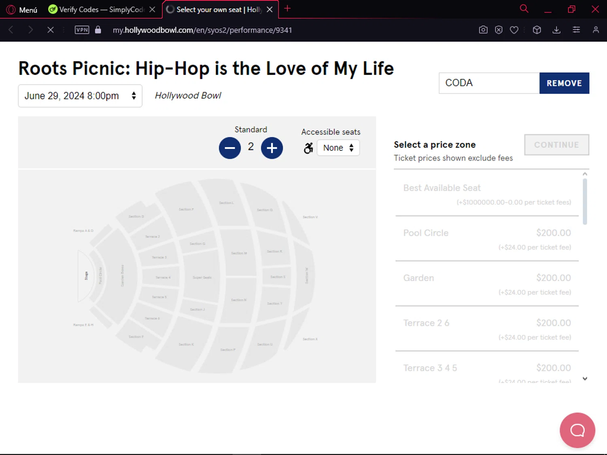This screenshot has height=455, width=607.
Task: Open the downloads icon
Action: click(x=556, y=30)
